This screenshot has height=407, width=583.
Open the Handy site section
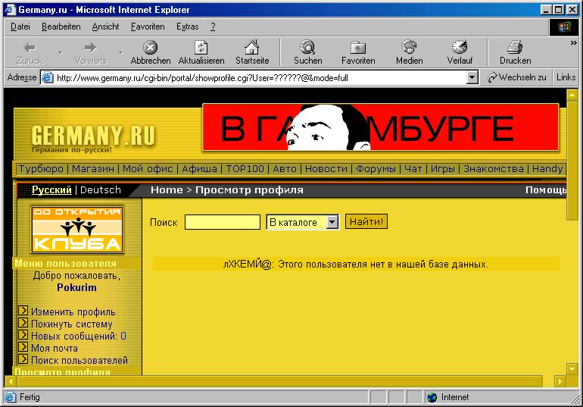(547, 169)
